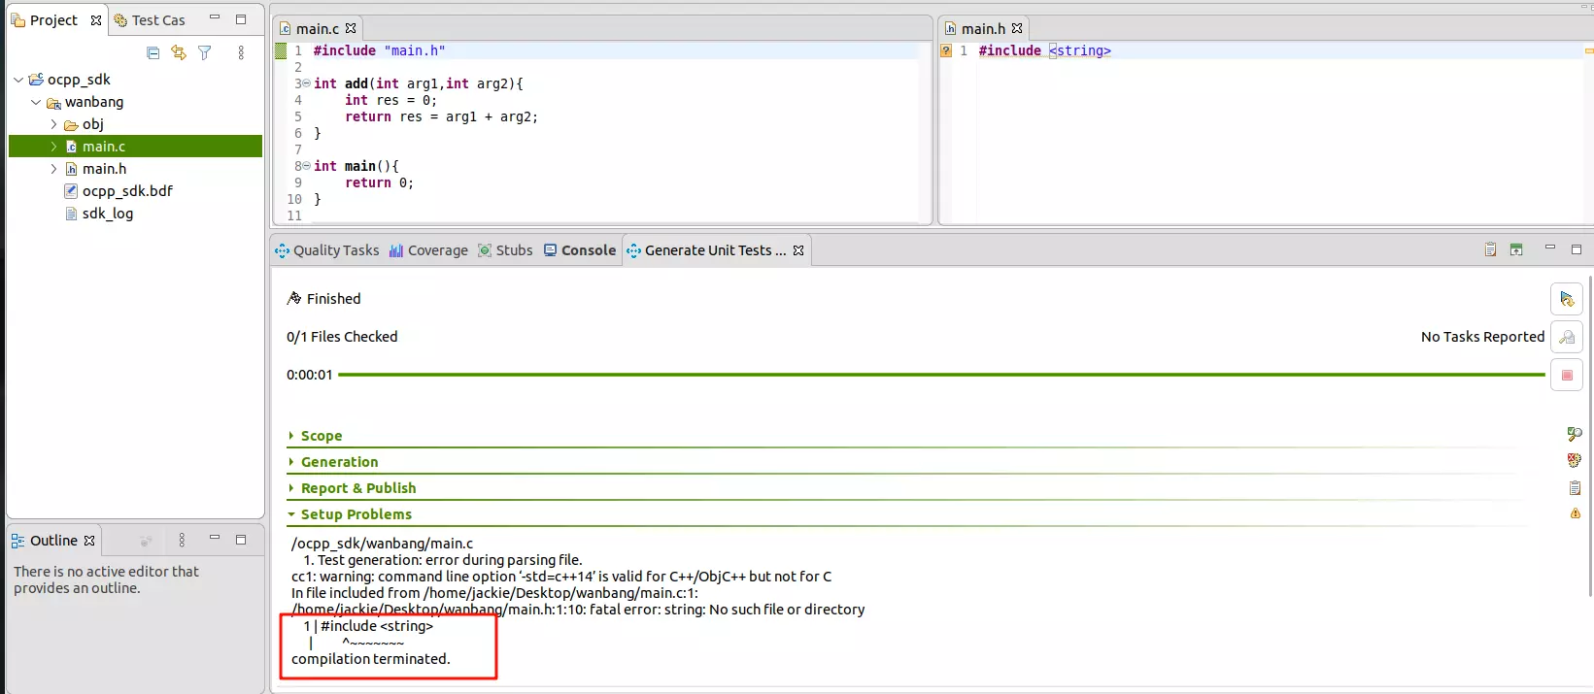Open the filter icon in Project panel
The width and height of the screenshot is (1594, 694).
[205, 53]
